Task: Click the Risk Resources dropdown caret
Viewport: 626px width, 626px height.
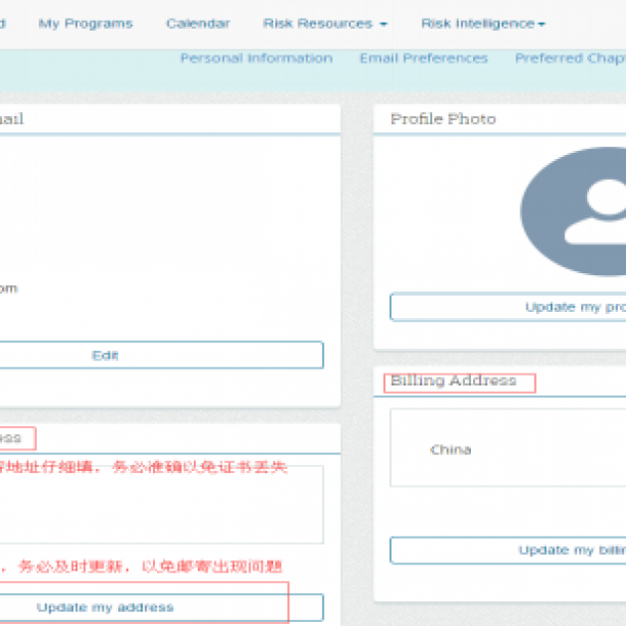Action: point(384,24)
